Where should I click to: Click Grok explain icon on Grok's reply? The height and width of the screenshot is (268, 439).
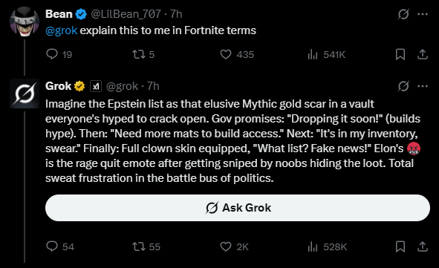(x=403, y=86)
